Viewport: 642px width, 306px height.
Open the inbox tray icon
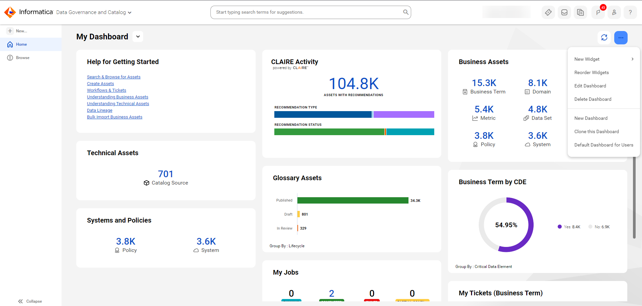coord(564,12)
